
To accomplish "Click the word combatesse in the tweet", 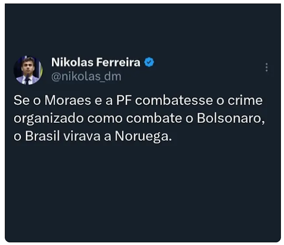I will (x=174, y=100).
